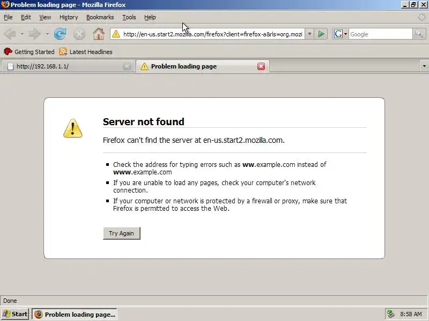Open the Help menu

(150, 17)
